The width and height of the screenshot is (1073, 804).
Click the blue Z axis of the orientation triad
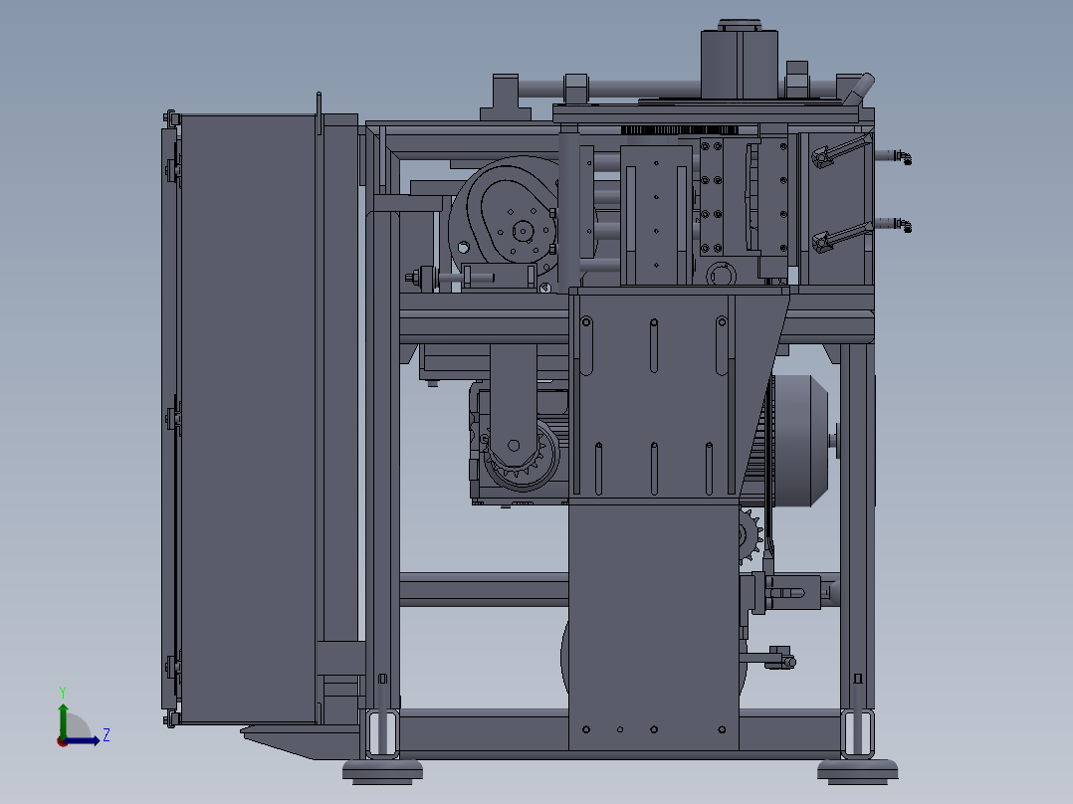(x=82, y=740)
